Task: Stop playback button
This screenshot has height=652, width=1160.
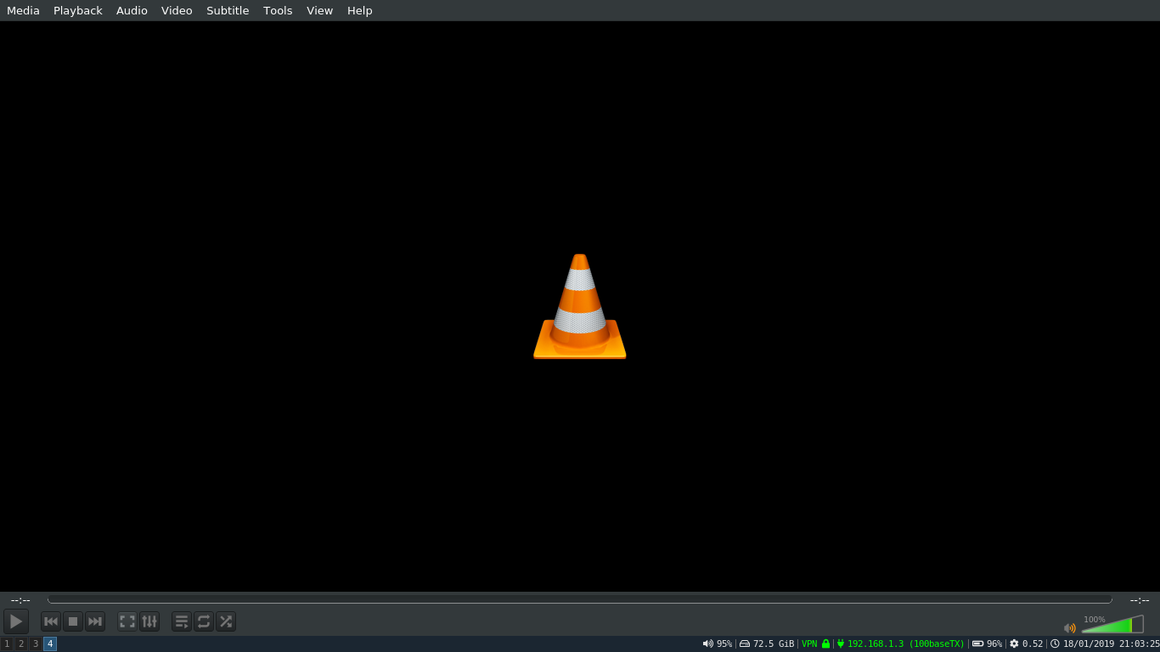Action: (x=73, y=621)
